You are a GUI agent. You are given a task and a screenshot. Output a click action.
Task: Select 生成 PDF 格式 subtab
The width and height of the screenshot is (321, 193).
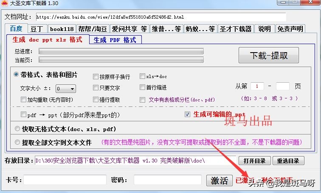(x=115, y=40)
